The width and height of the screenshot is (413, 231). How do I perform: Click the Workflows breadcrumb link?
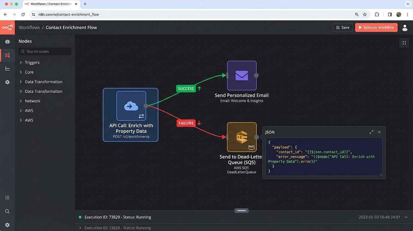(29, 27)
